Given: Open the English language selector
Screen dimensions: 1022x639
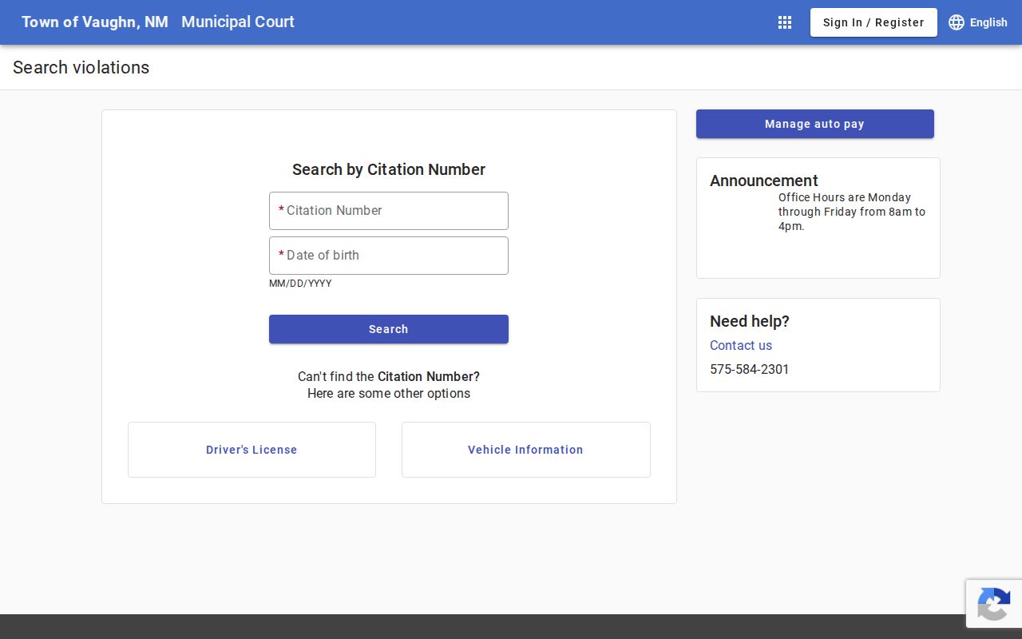Looking at the screenshot, I should point(978,22).
